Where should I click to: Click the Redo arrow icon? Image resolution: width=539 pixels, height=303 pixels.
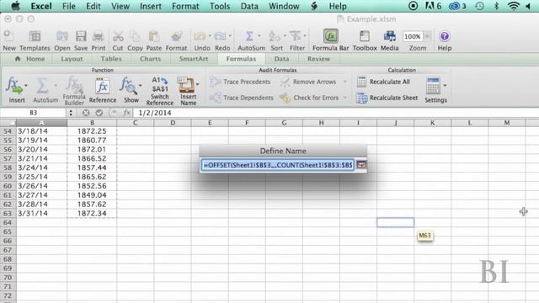coord(220,36)
